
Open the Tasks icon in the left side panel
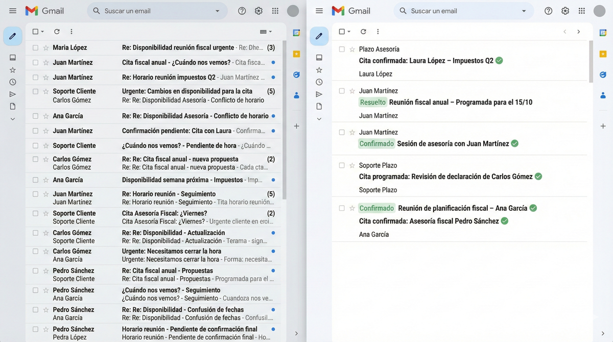296,75
